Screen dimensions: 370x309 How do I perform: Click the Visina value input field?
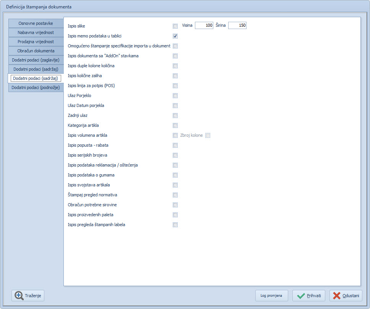pos(204,26)
